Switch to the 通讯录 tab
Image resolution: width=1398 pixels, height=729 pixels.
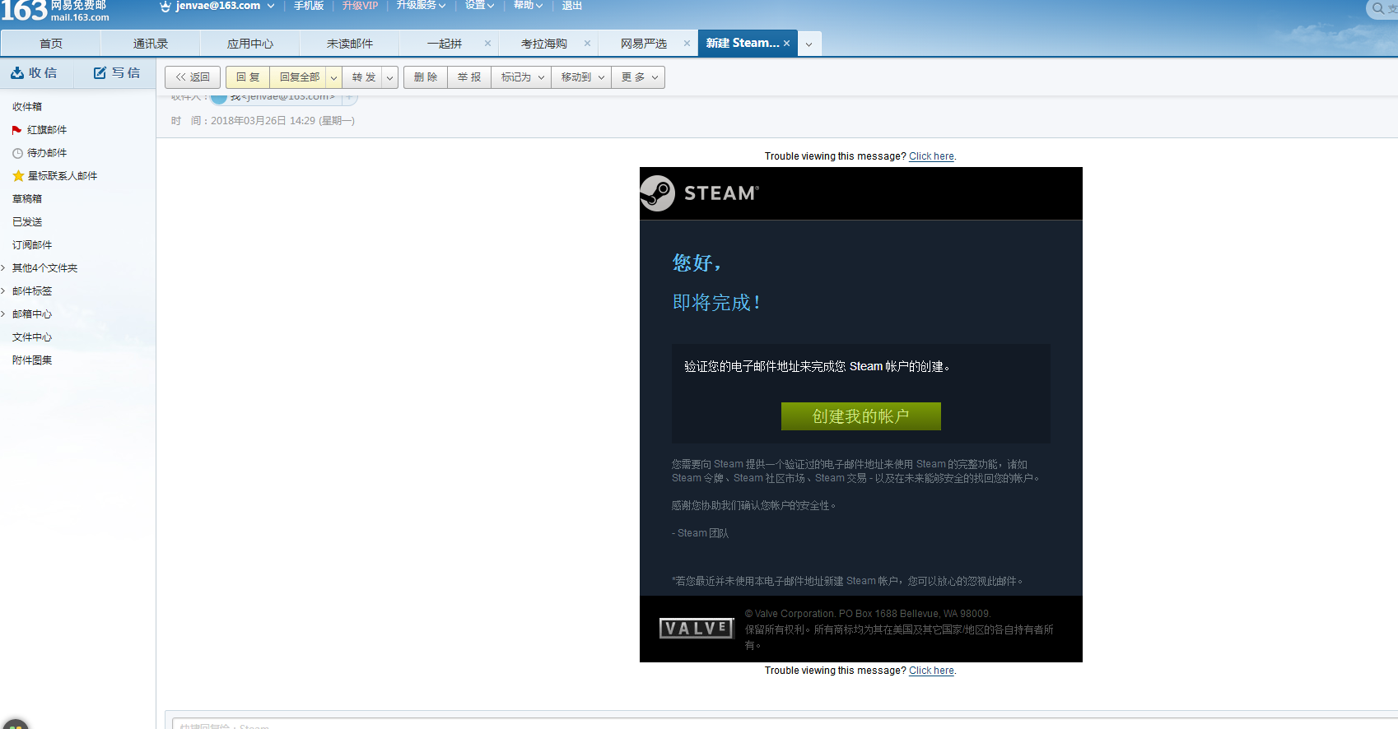(150, 44)
